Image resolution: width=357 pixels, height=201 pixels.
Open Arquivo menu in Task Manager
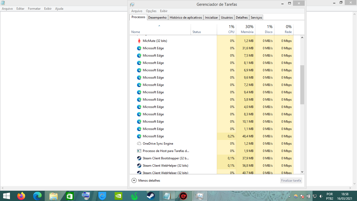pos(137,11)
